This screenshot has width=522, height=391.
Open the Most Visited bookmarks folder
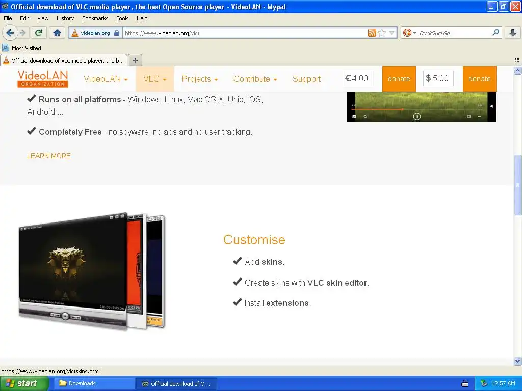click(x=21, y=48)
